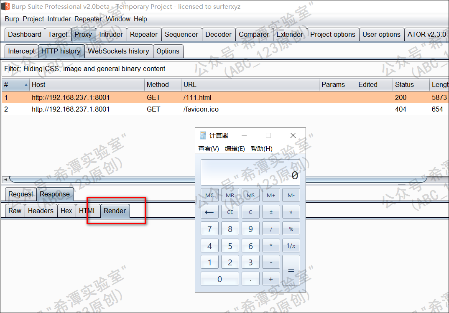Screen dimensions: 449x313
Task: Click the calculator backspace arrow key
Action: [209, 212]
